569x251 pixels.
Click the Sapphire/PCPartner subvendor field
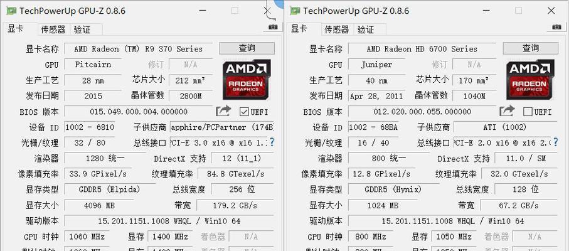(x=222, y=127)
